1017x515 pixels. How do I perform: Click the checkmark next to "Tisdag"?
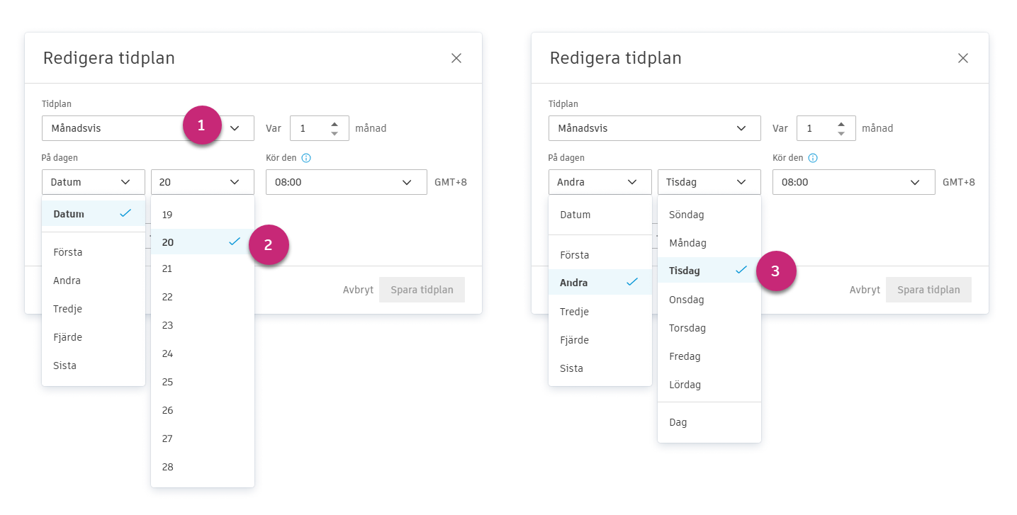[x=741, y=270]
